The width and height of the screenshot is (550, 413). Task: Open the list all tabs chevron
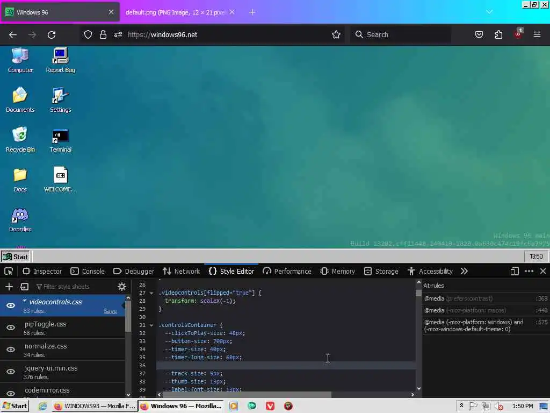point(489,12)
